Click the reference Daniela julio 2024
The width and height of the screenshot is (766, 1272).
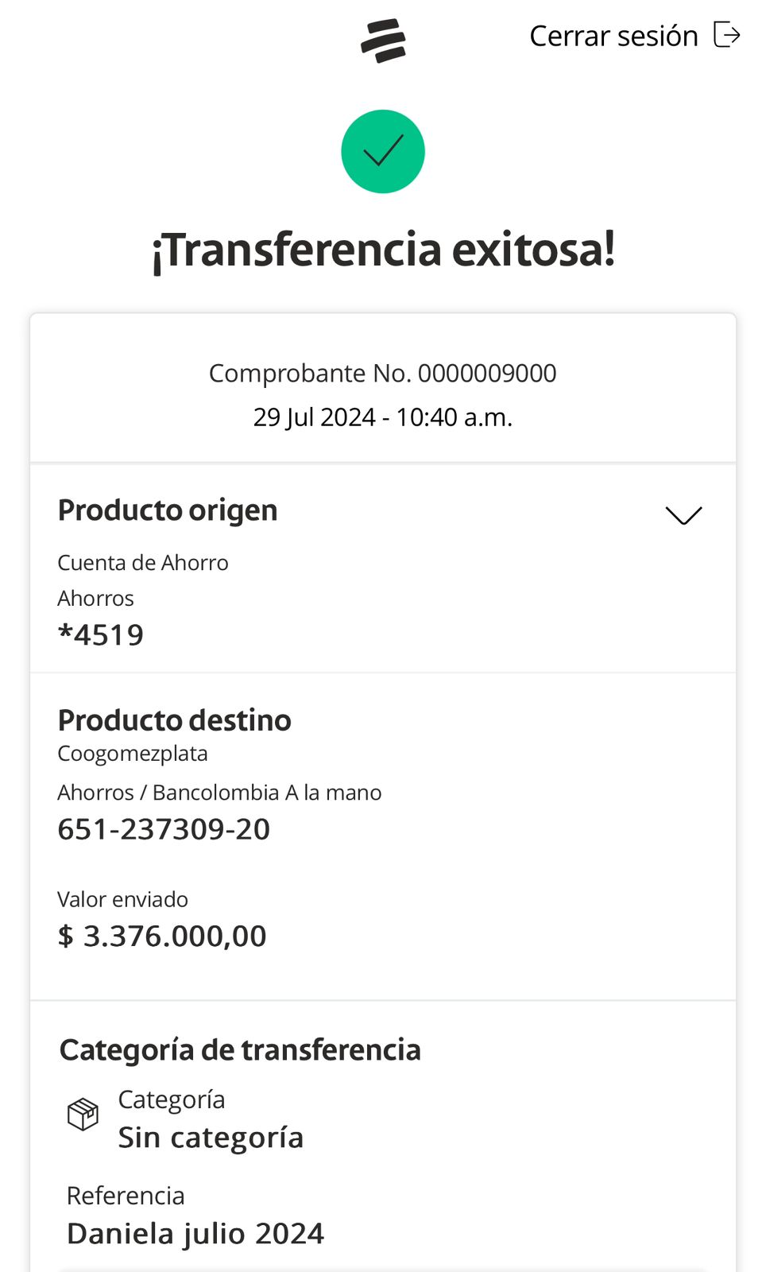(x=195, y=1234)
